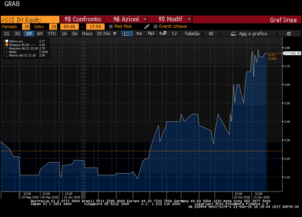
Task: Open the 30 Min interval dropdown
Action: coord(107,34)
